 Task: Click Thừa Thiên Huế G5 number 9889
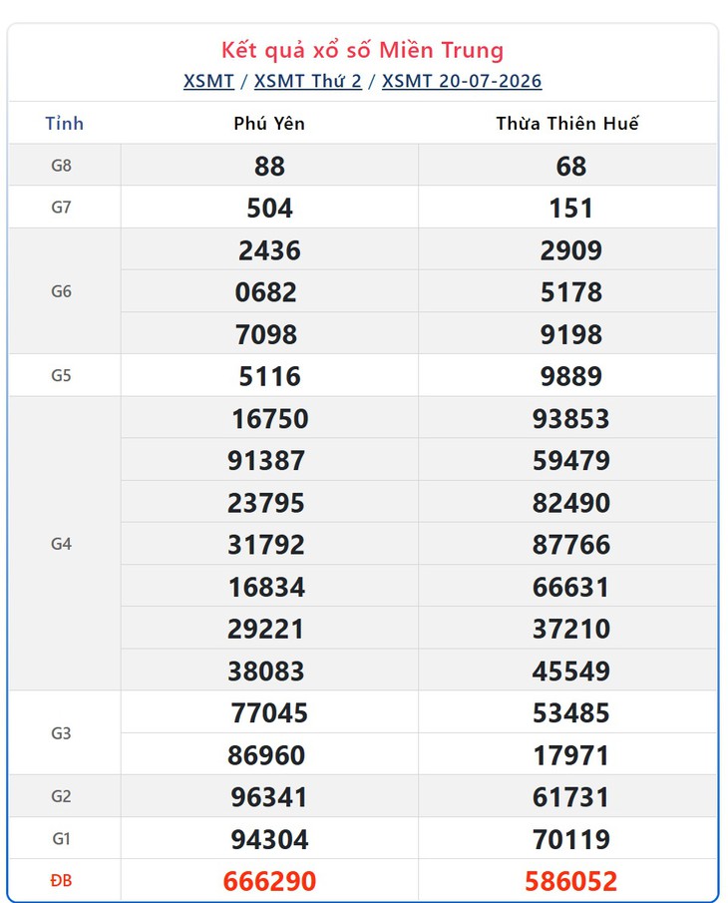(570, 376)
